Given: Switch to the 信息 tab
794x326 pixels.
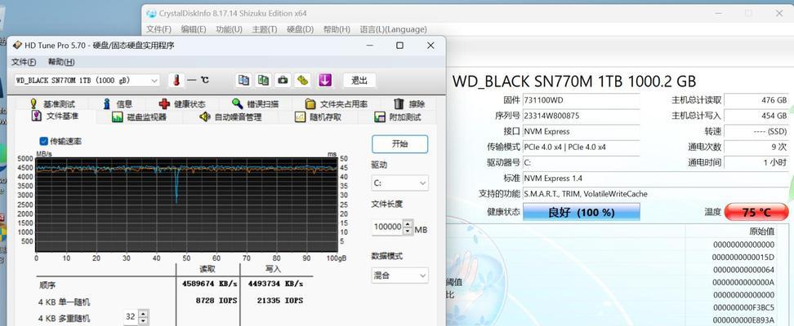Looking at the screenshot, I should pos(118,104).
